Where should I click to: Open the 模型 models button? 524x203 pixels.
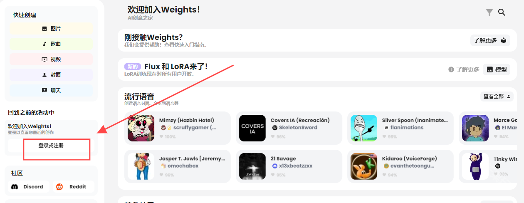pos(497,69)
